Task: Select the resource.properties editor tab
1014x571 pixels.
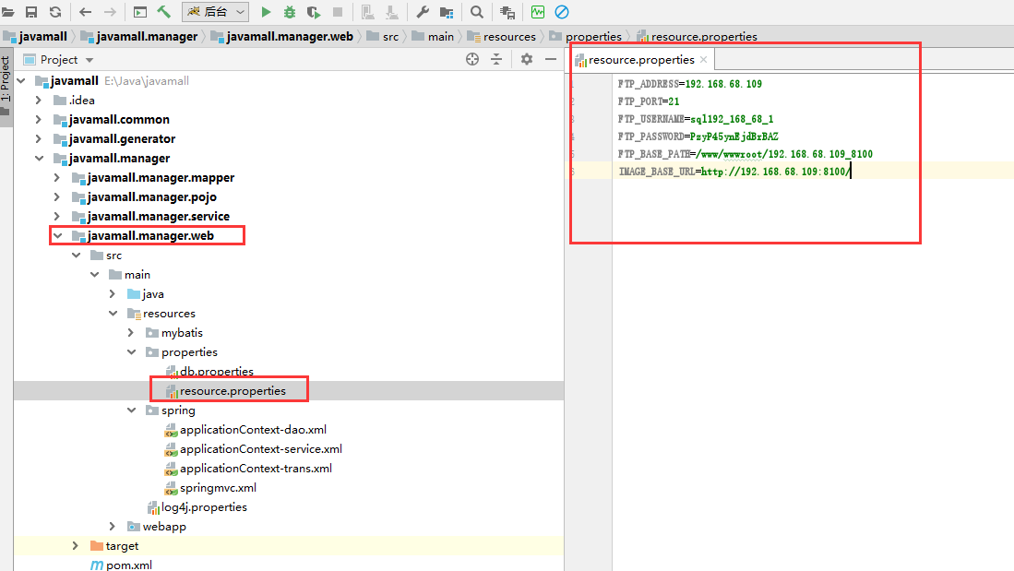Action: tap(640, 60)
